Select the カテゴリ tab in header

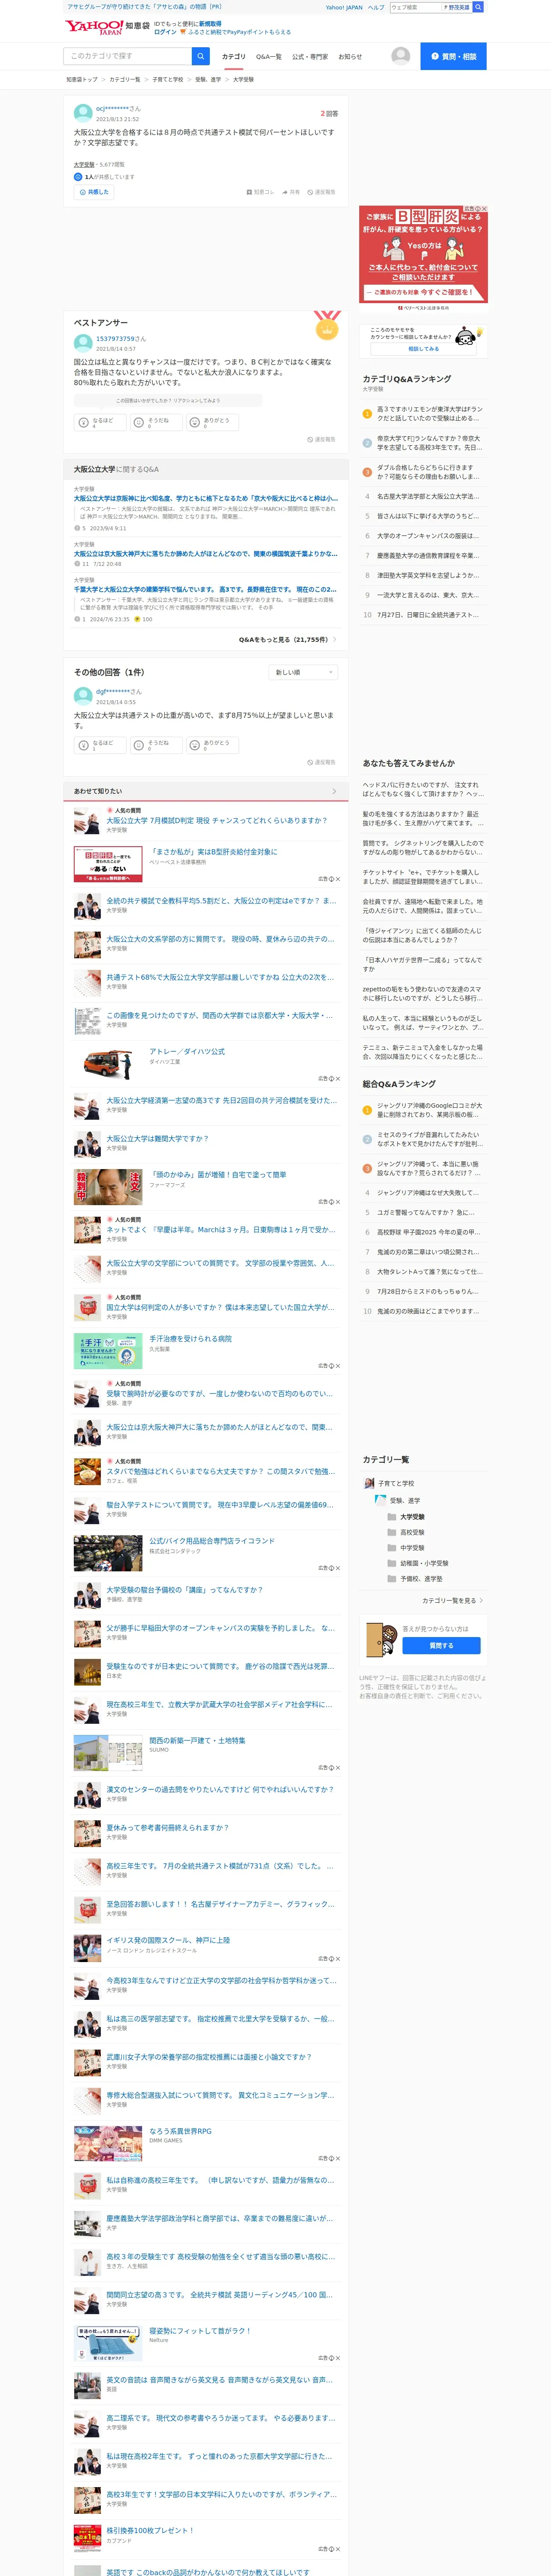[x=233, y=57]
